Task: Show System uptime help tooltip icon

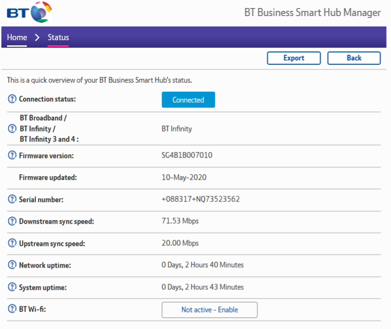Action: [12, 287]
